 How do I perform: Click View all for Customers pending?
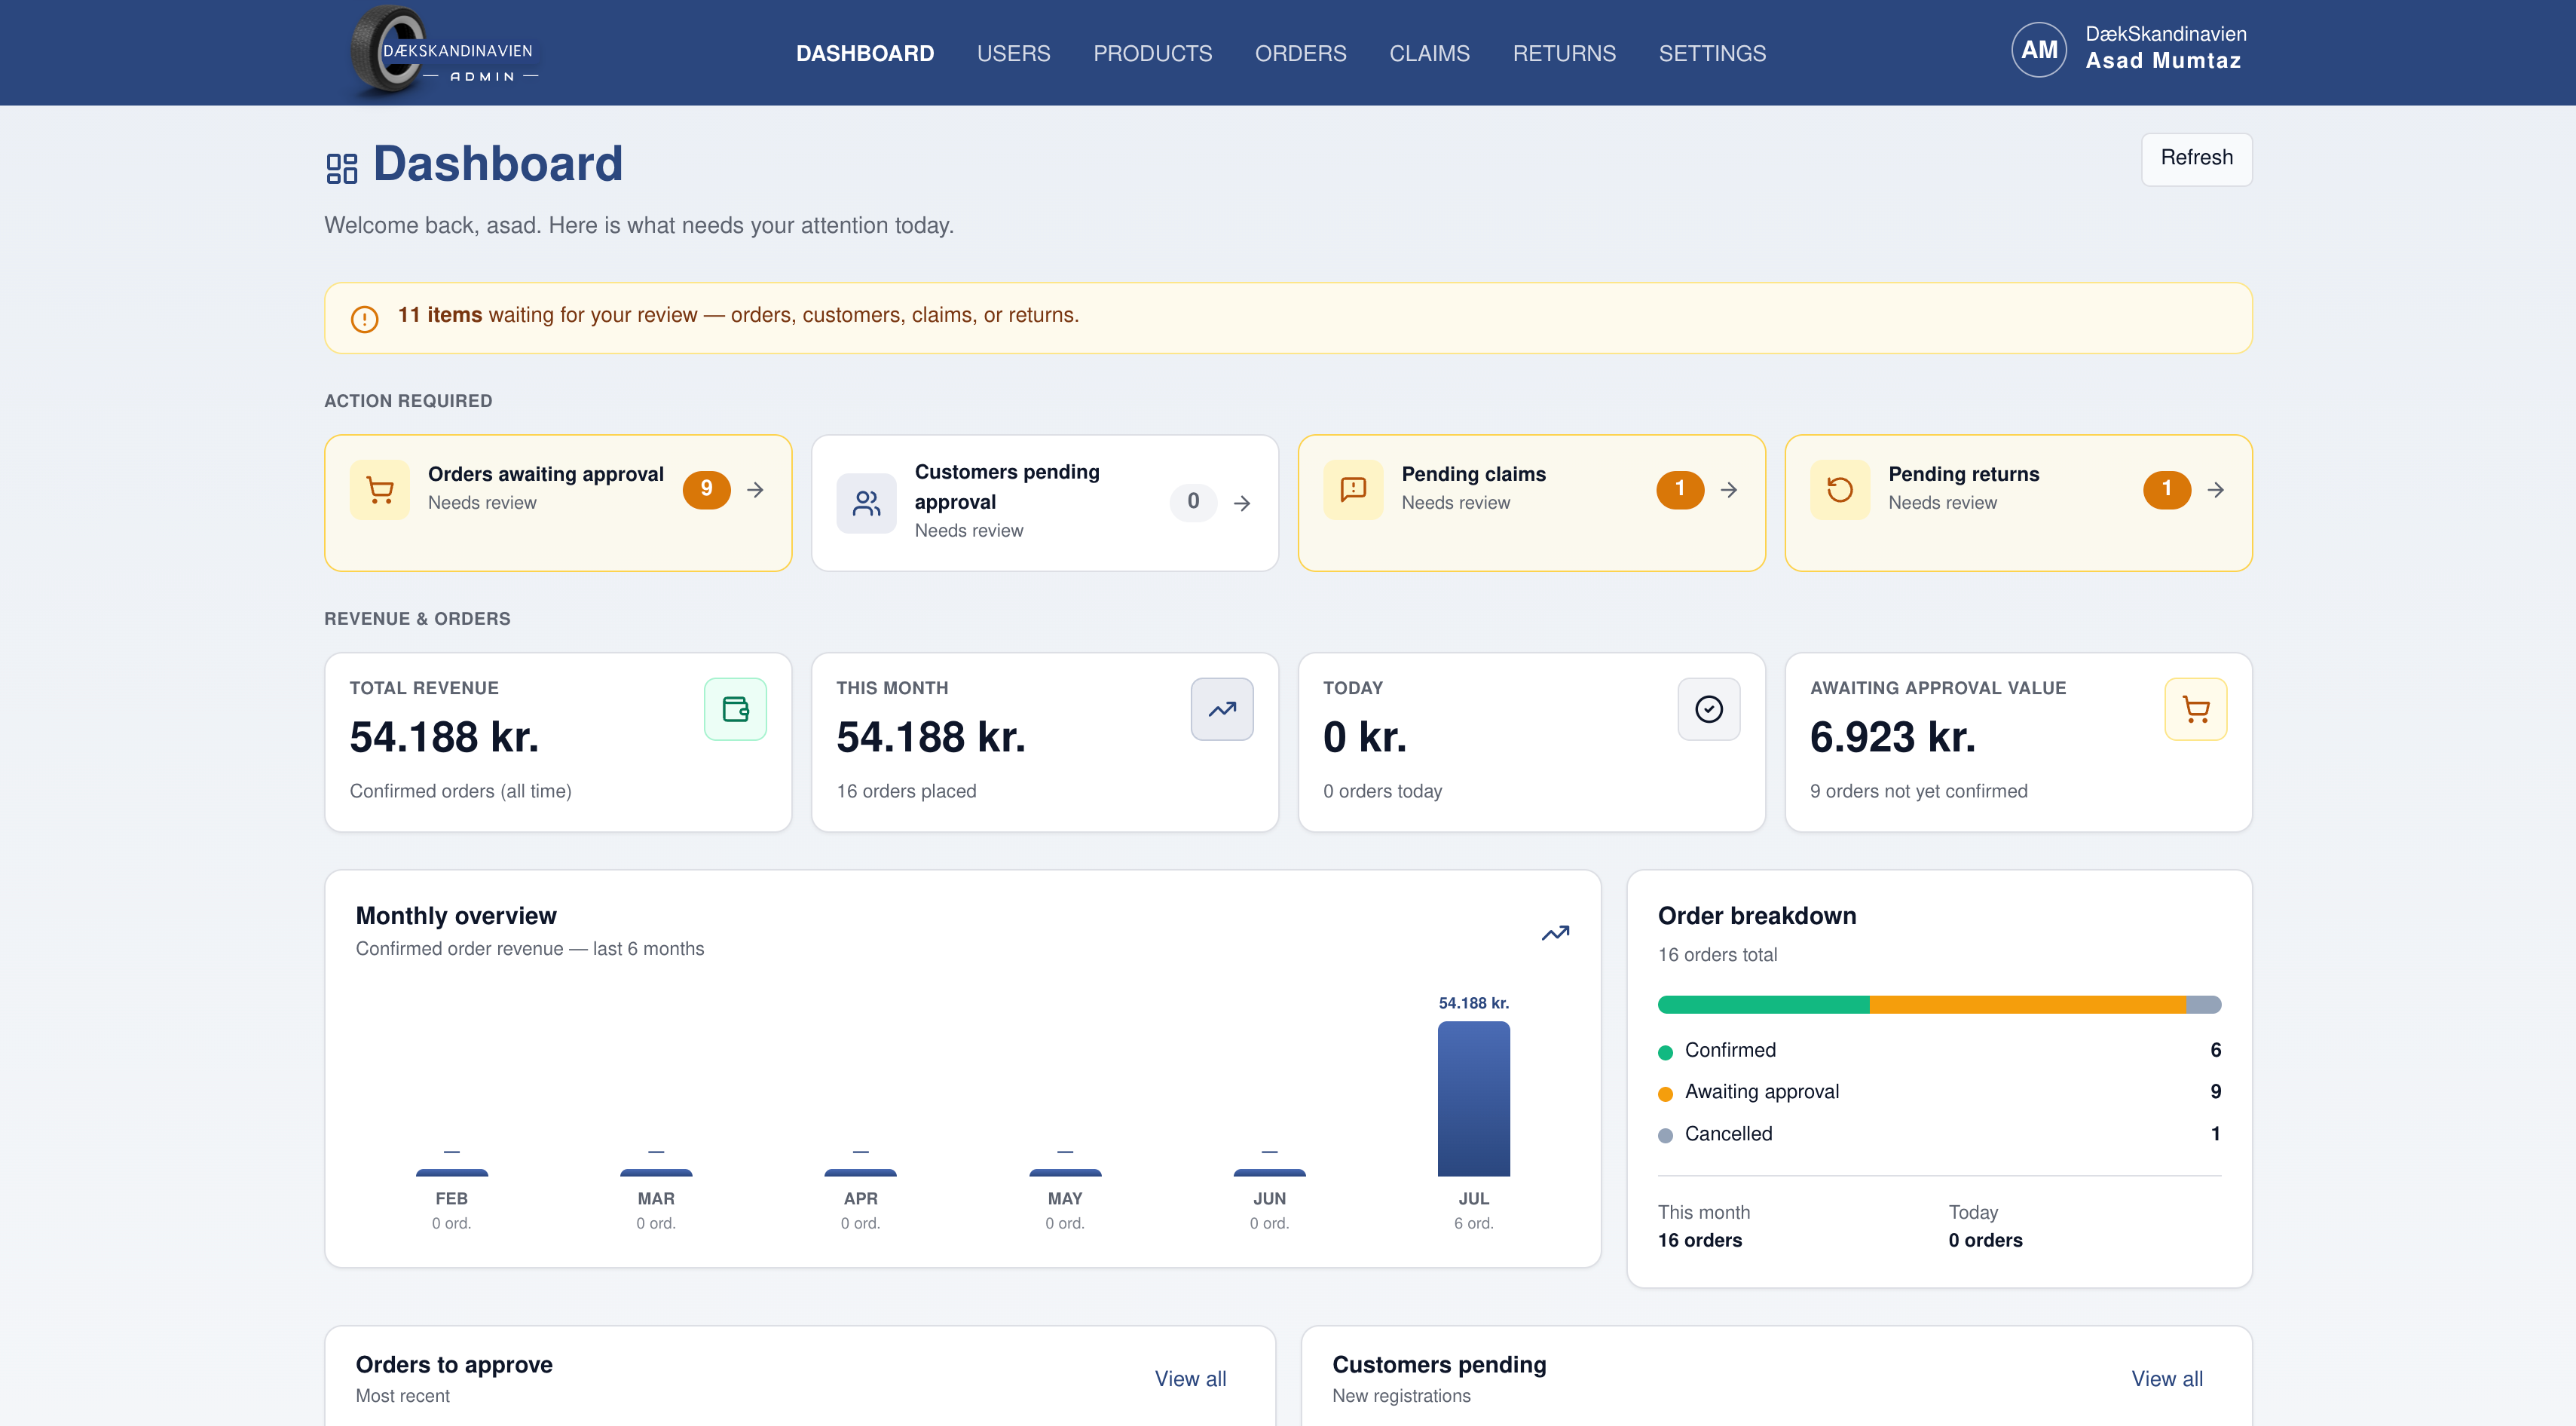(x=2167, y=1379)
